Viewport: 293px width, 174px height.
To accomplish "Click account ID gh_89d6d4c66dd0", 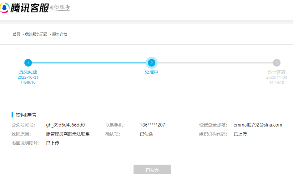I will click(65, 125).
